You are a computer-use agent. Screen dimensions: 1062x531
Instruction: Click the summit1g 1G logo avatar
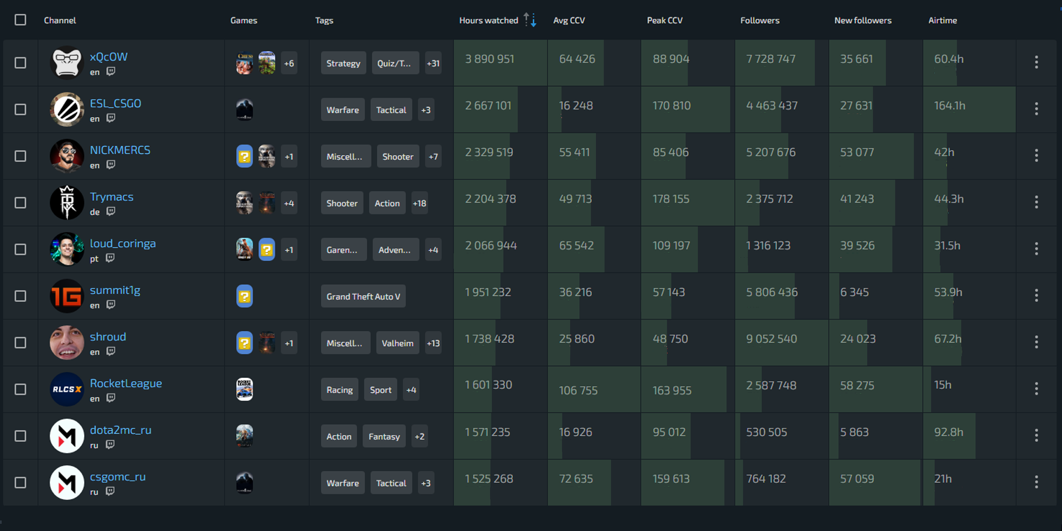pos(67,296)
